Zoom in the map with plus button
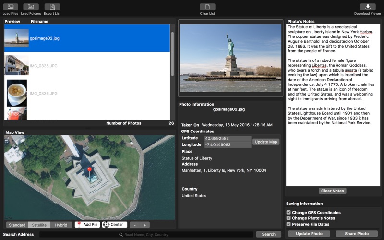This screenshot has height=240, width=384. (x=145, y=225)
